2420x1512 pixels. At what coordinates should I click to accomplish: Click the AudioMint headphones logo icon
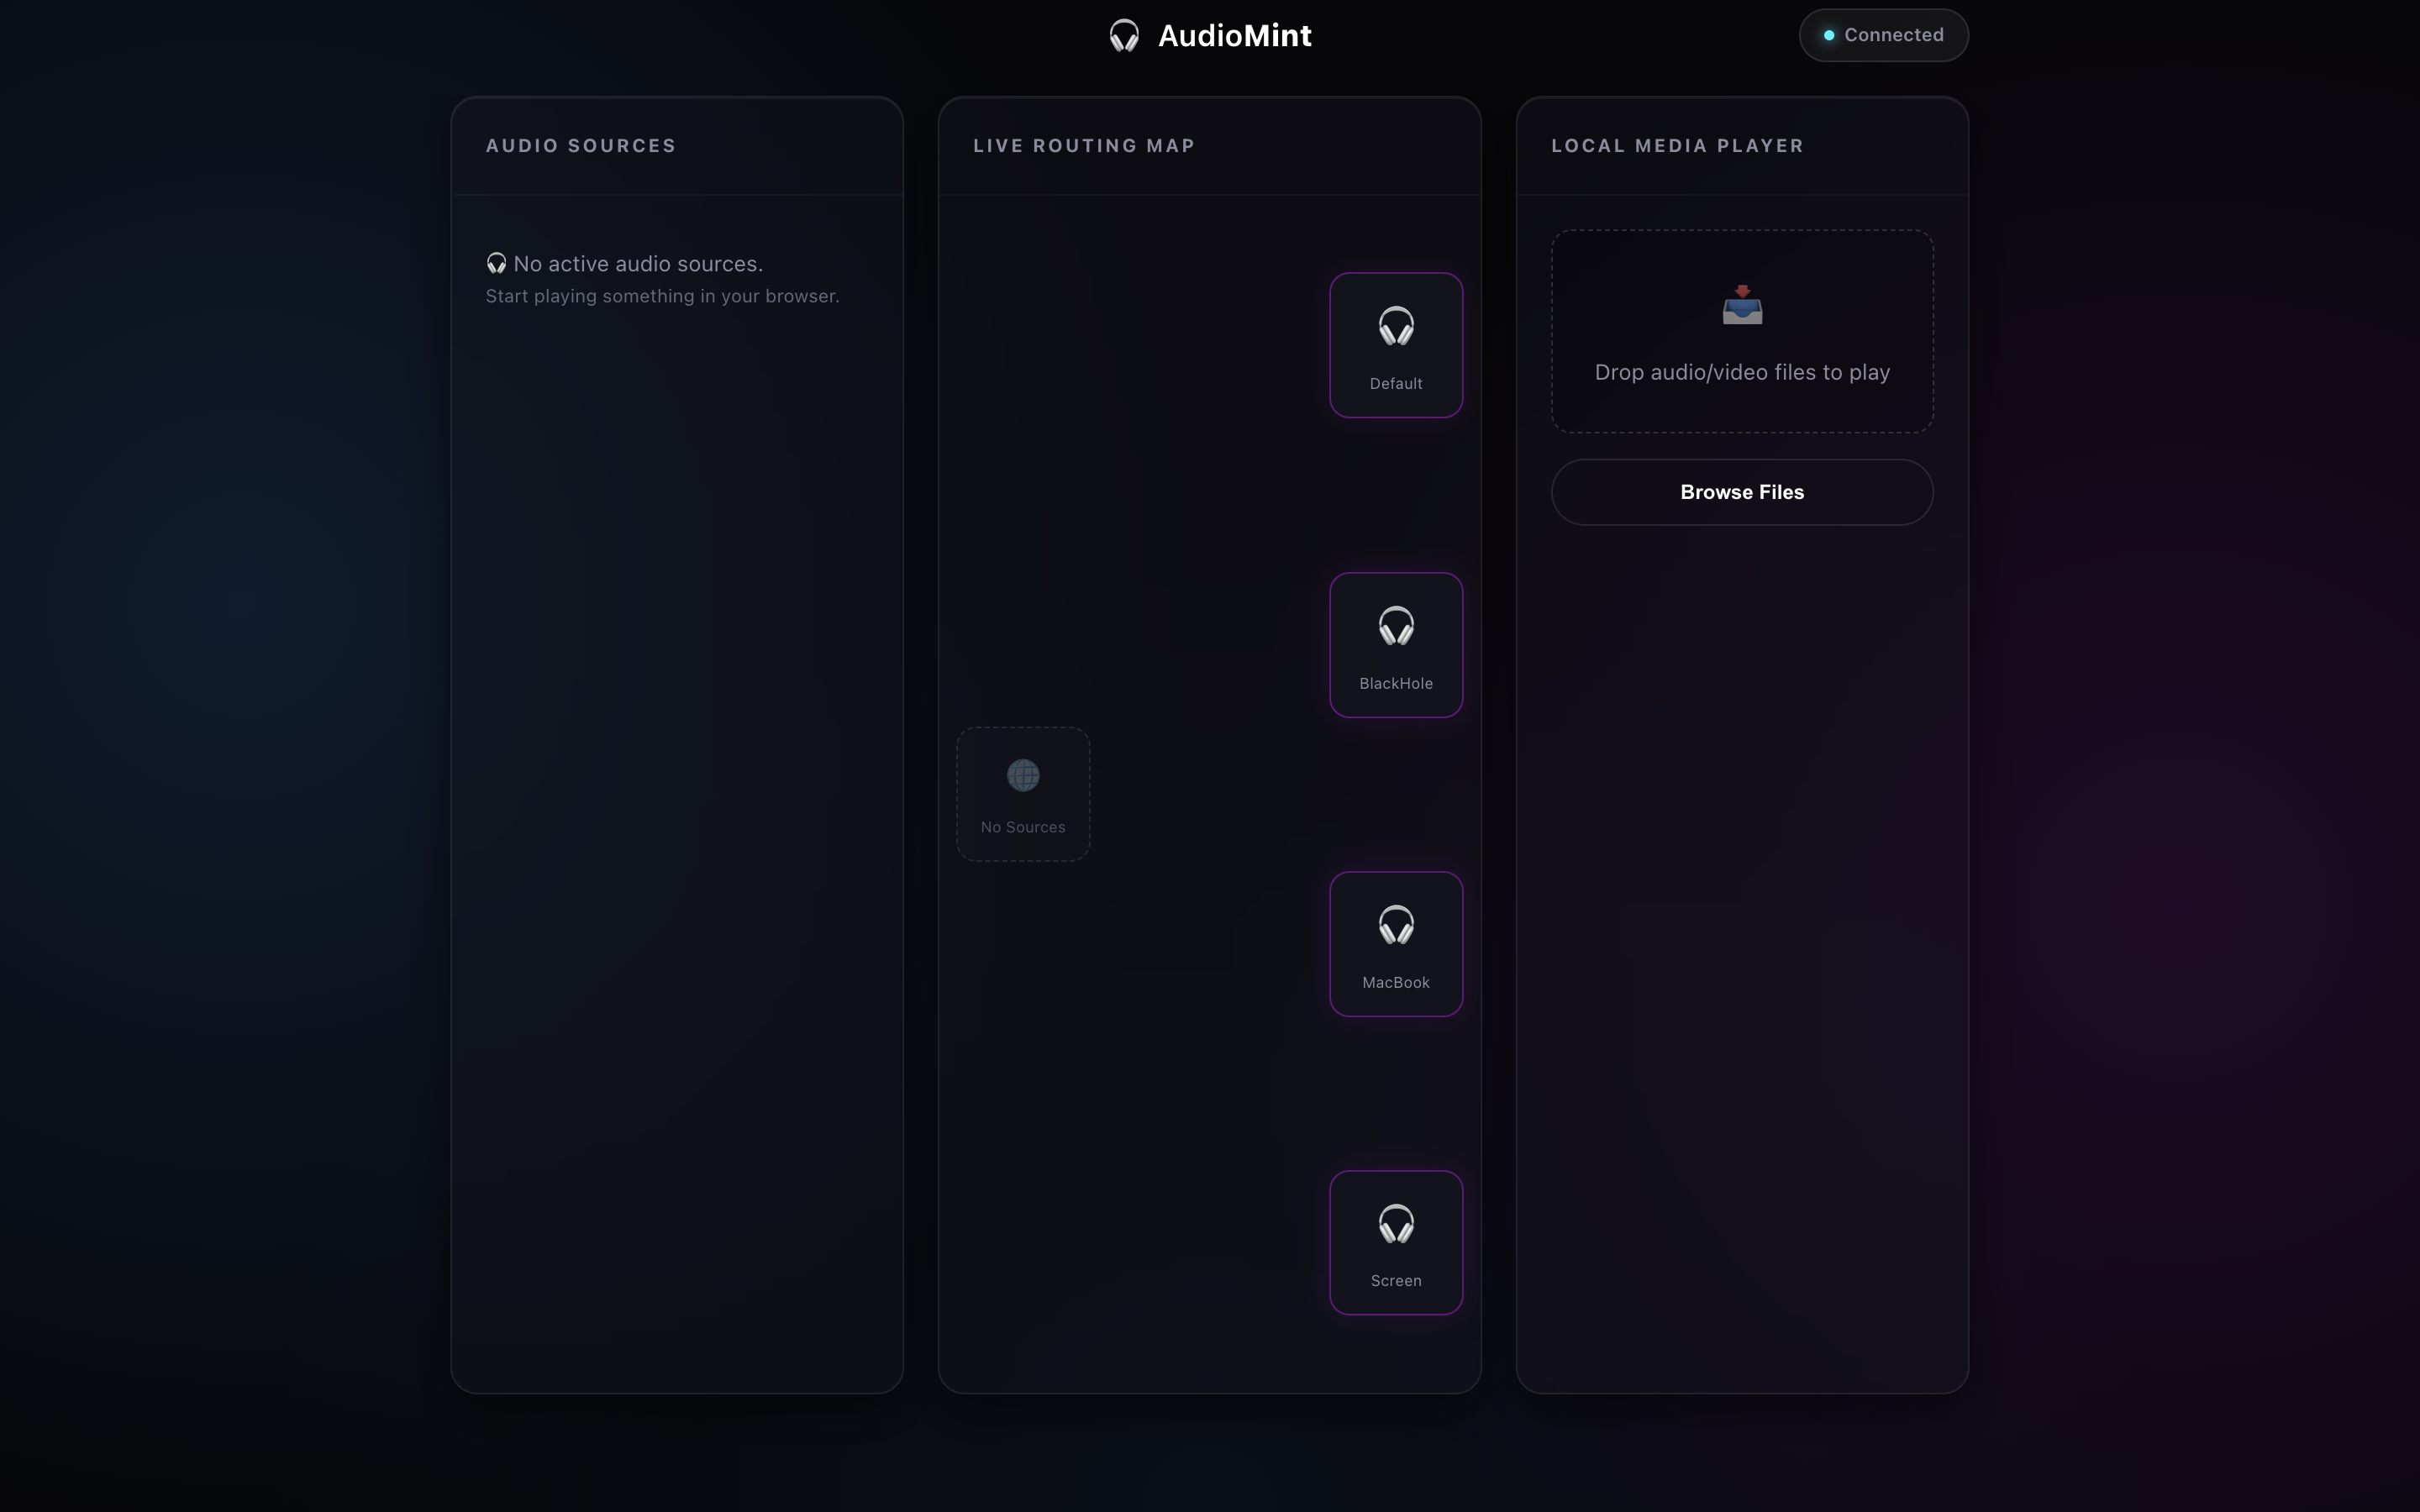(x=1124, y=36)
